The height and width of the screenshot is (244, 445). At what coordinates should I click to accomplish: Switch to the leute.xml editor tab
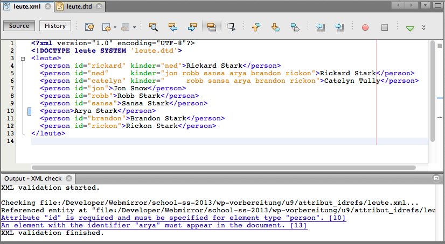coord(27,6)
